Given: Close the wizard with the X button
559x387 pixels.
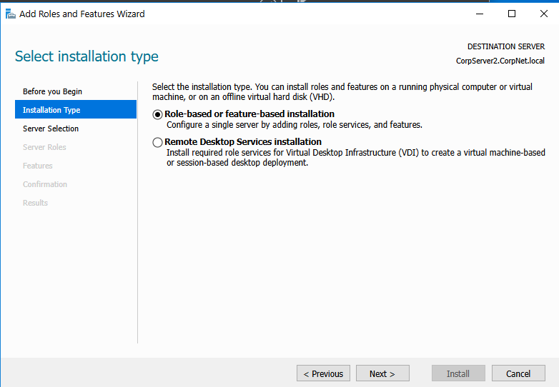Looking at the screenshot, I should click(x=543, y=14).
